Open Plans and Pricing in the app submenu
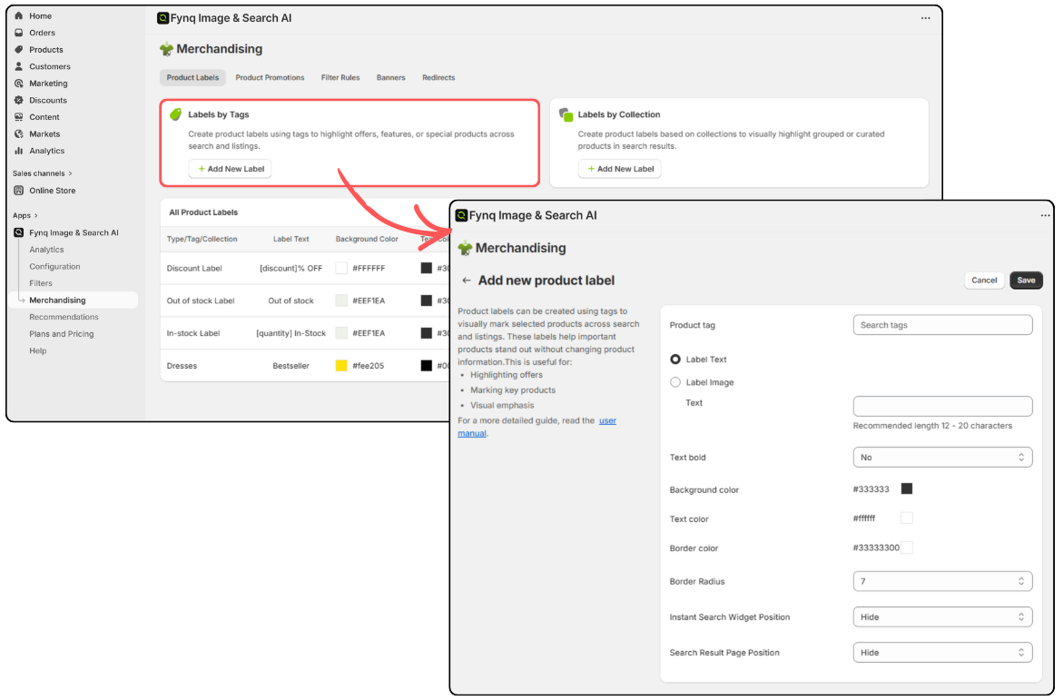 coord(61,334)
